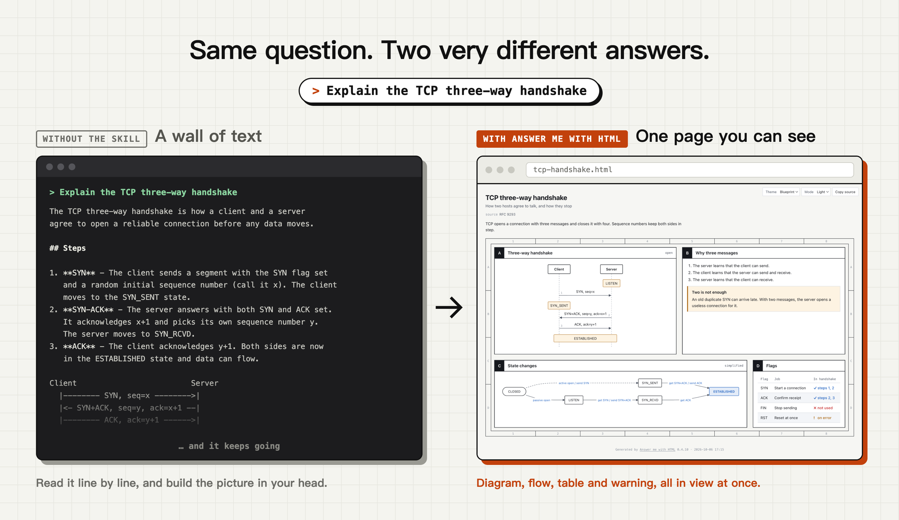This screenshot has height=520, width=899.
Task: Click the 'passive open' edge label
Action: (x=541, y=400)
